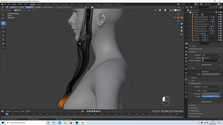Click the Strength brush slider
The height and width of the screenshot is (125, 223).
point(33,7)
